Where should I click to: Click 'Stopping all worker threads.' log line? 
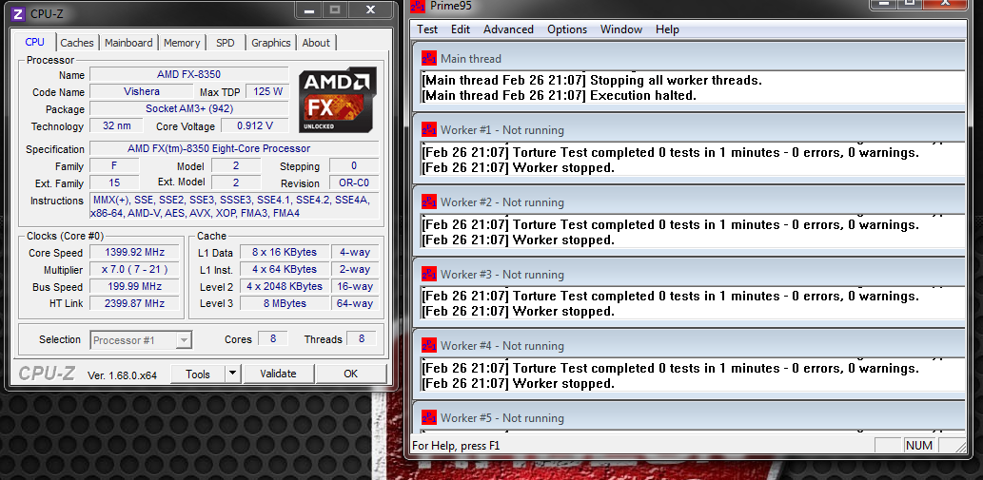pyautogui.click(x=592, y=80)
